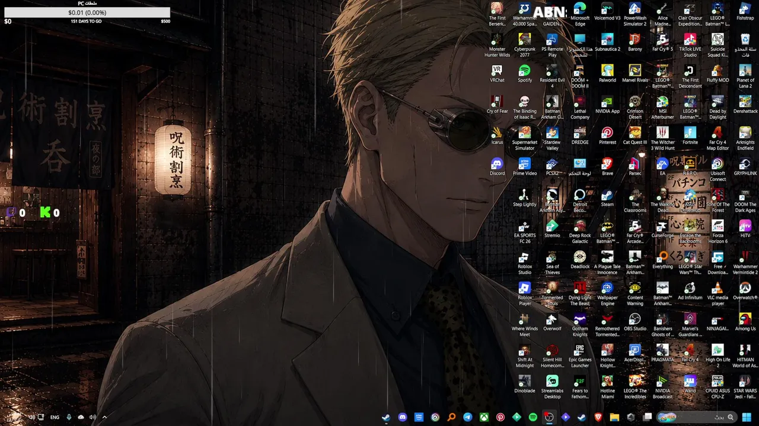Open the Epic Games Launcher shortcut
759x426 pixels.
580,356
